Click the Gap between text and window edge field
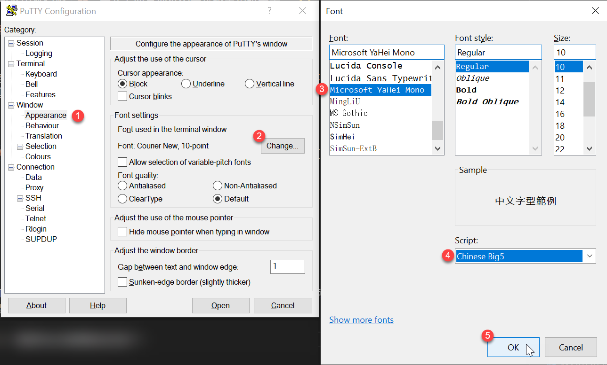The height and width of the screenshot is (365, 607). pos(288,266)
